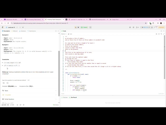The height and width of the screenshot is (125, 166).
Task: Dislike the problem with thumbs down
Action: point(8,105)
